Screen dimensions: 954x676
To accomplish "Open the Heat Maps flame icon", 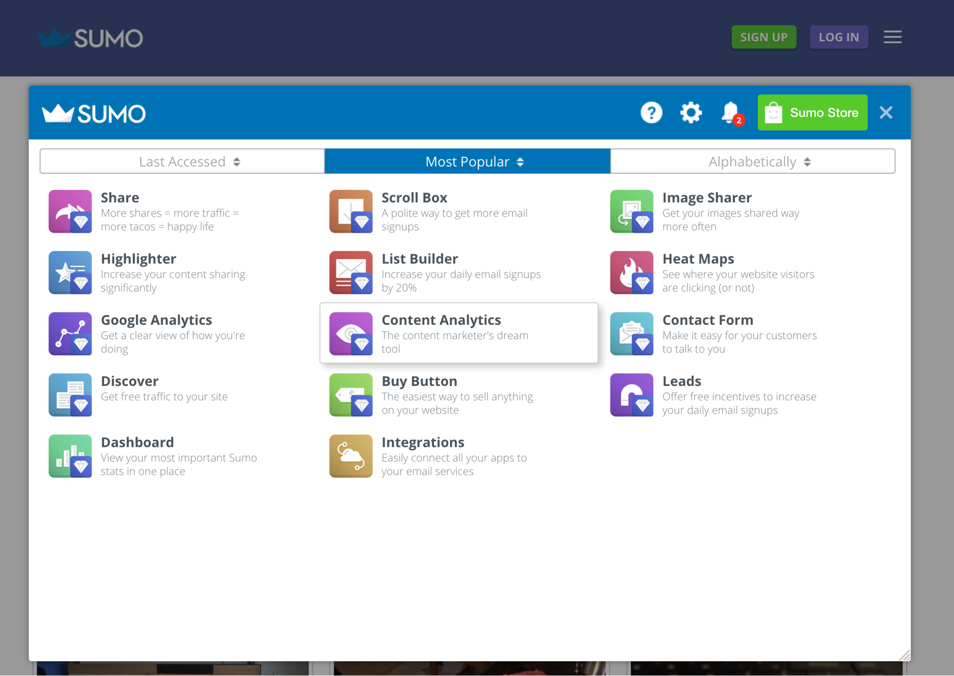I will (631, 272).
